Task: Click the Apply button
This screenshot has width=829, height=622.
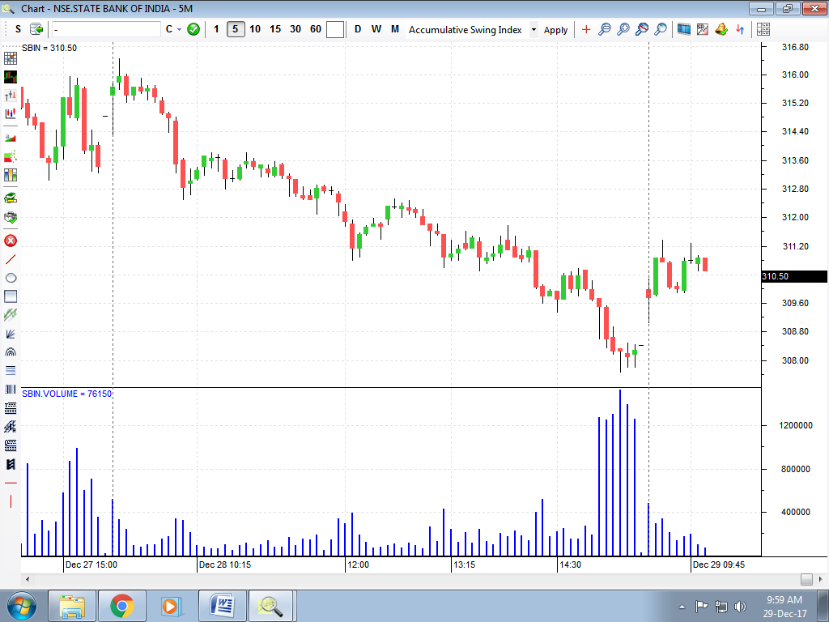Action: tap(555, 30)
